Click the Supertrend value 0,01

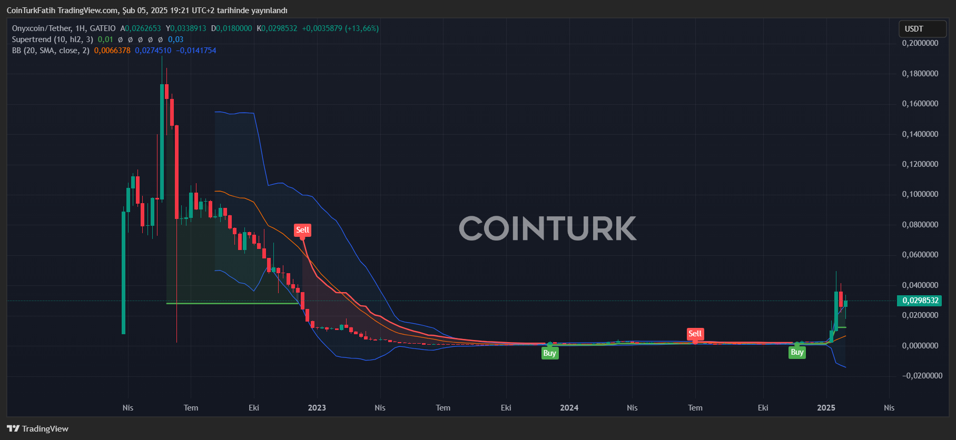(x=105, y=39)
